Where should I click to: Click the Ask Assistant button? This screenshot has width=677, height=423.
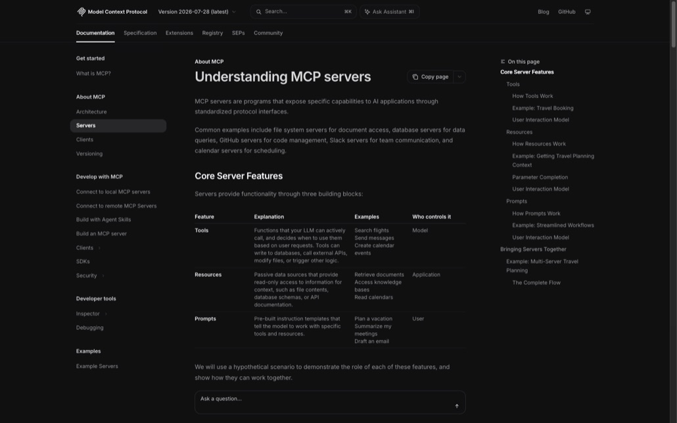coord(390,12)
